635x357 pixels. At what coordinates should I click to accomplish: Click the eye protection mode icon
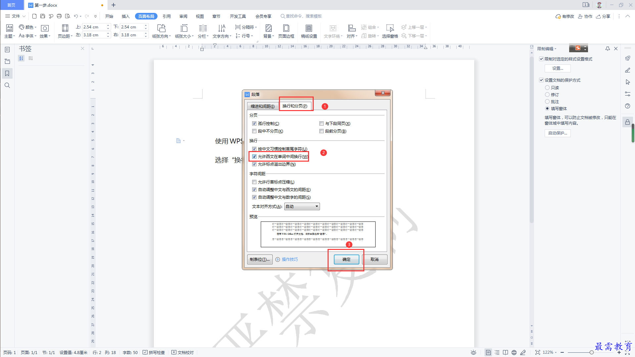(474, 352)
